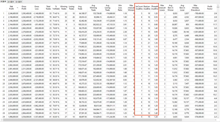Click the Max Intraday Drawdown column header
This screenshot has height=122, width=220.
click(x=195, y=8)
